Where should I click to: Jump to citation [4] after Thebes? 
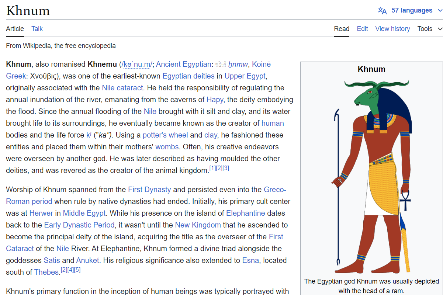tap(71, 270)
